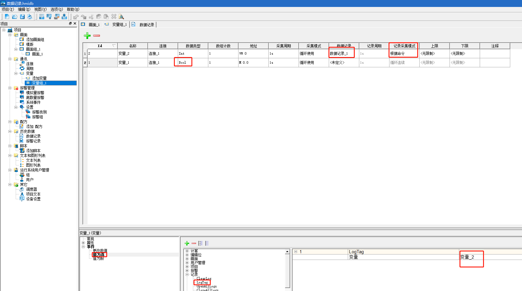Open the 项目(P) menu
The image size is (522, 291).
(x=8, y=9)
